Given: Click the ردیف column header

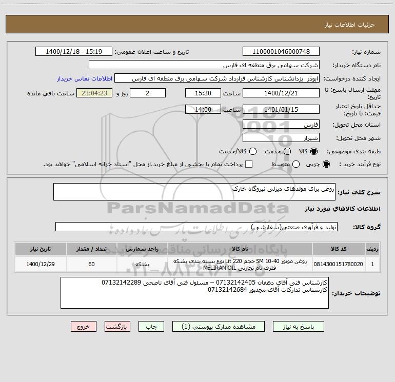Looking at the screenshot, I should click(372, 249).
